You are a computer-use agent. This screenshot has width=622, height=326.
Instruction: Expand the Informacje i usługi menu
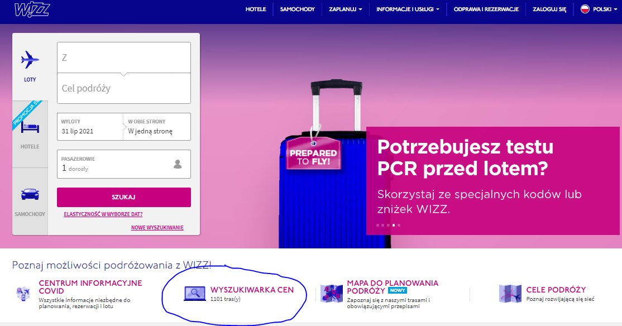[408, 9]
